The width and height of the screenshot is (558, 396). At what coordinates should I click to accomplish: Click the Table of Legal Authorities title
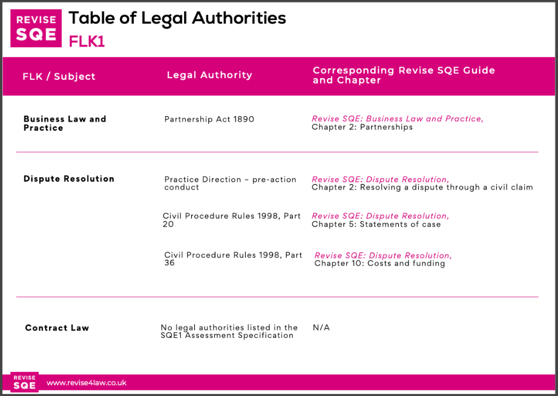(177, 19)
